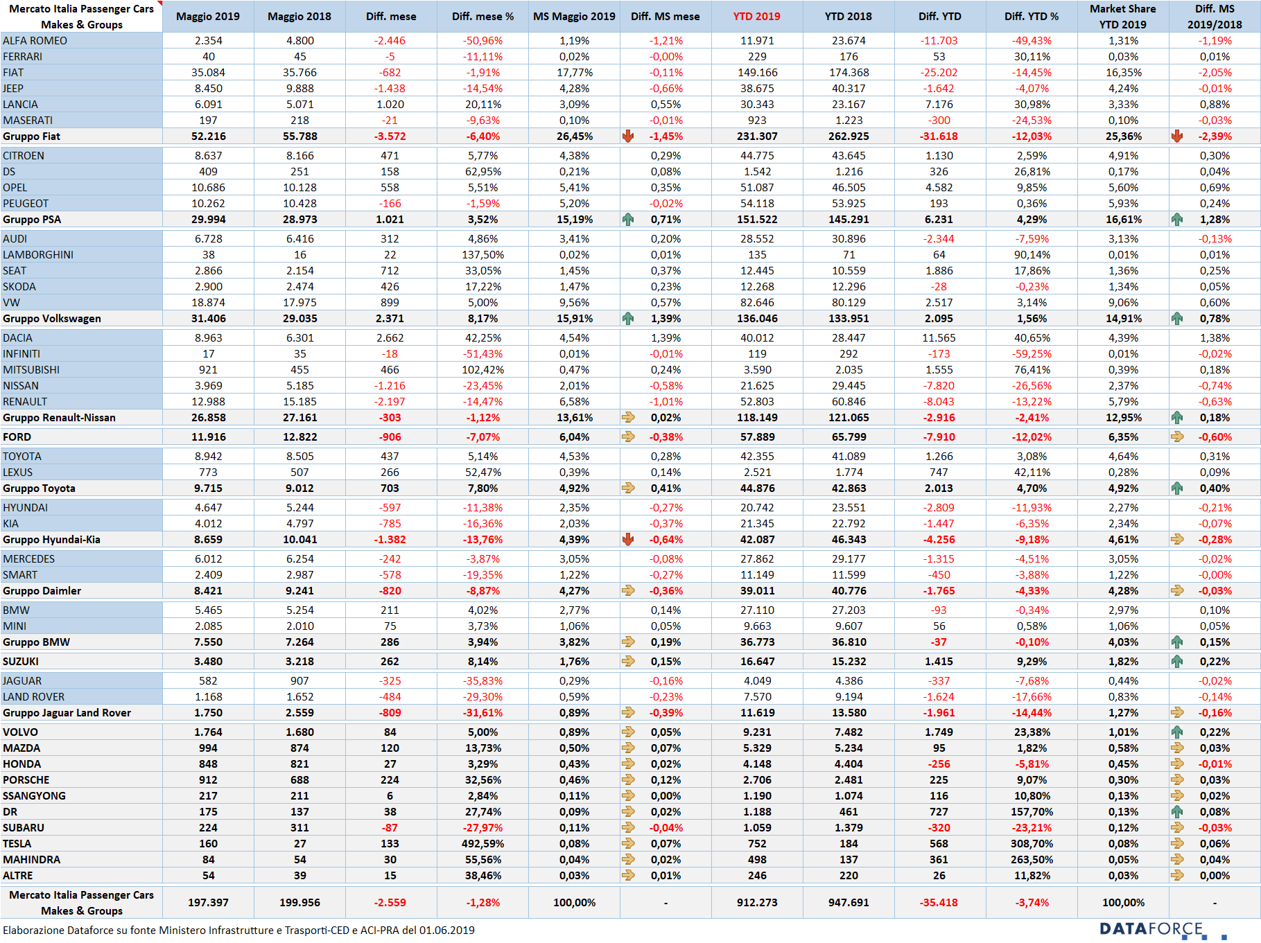Click the Gruppo Jaguar Land Rover label
The height and width of the screenshot is (943, 1261).
[67, 713]
